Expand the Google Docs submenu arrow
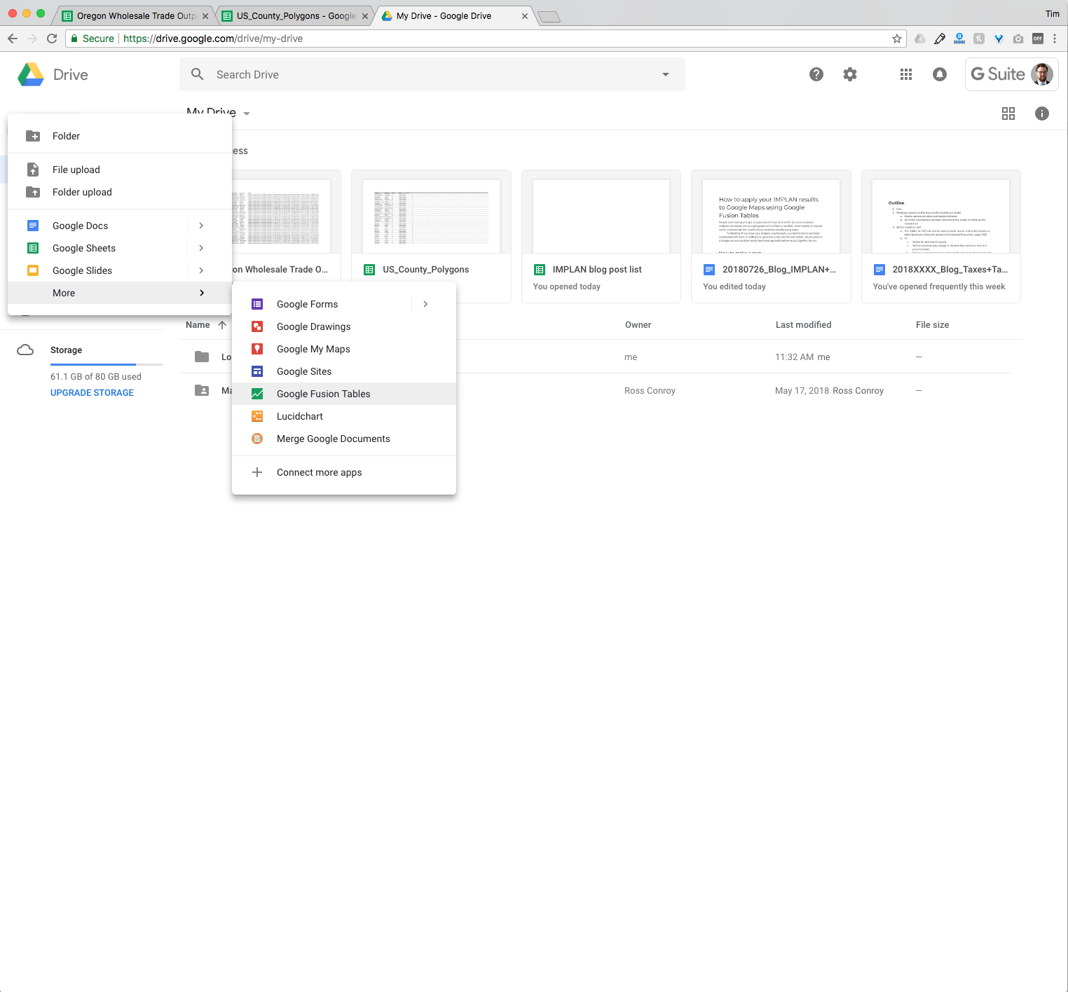The image size is (1068, 992). coord(201,226)
